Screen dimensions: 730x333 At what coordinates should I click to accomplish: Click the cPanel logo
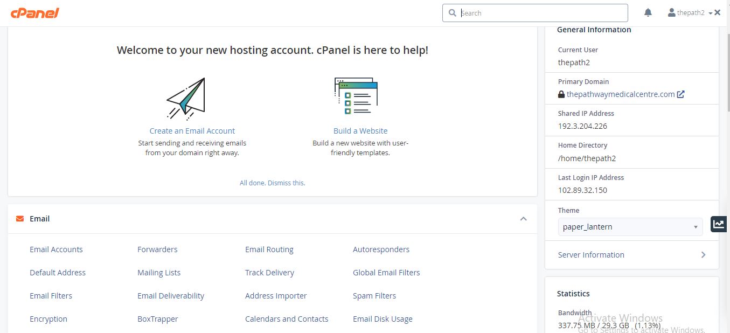coord(34,13)
